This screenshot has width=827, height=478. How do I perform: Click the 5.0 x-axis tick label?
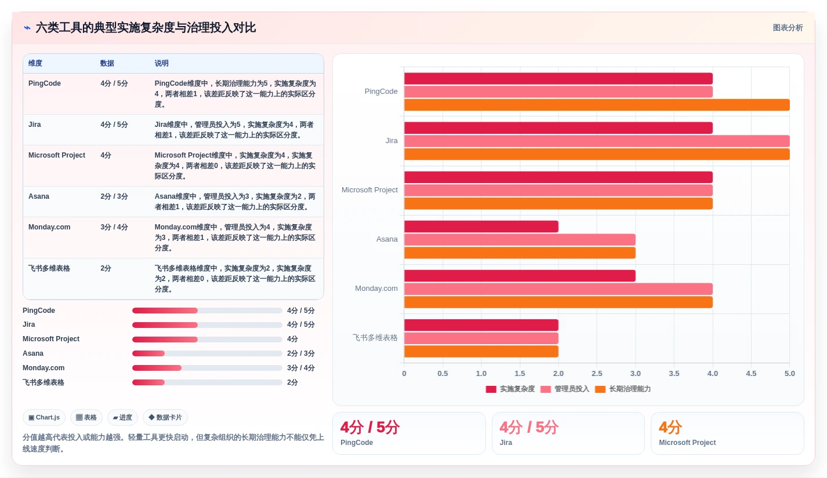789,374
